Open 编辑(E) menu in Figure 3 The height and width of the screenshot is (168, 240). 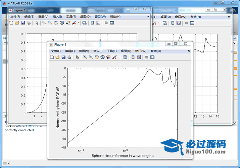click(x=70, y=51)
